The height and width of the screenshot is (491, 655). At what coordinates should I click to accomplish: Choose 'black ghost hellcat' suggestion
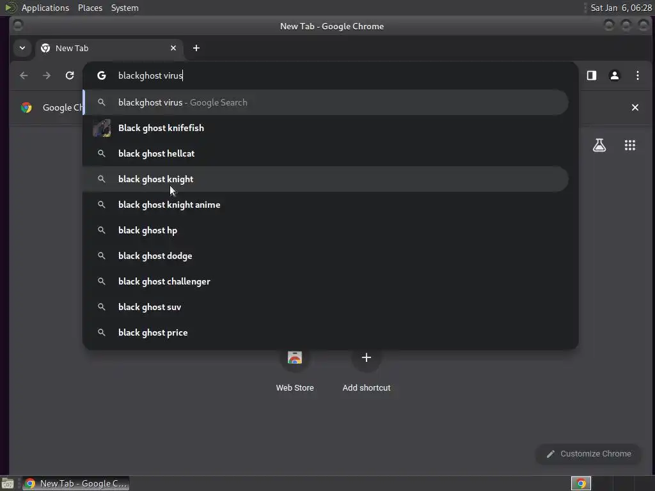click(326, 153)
